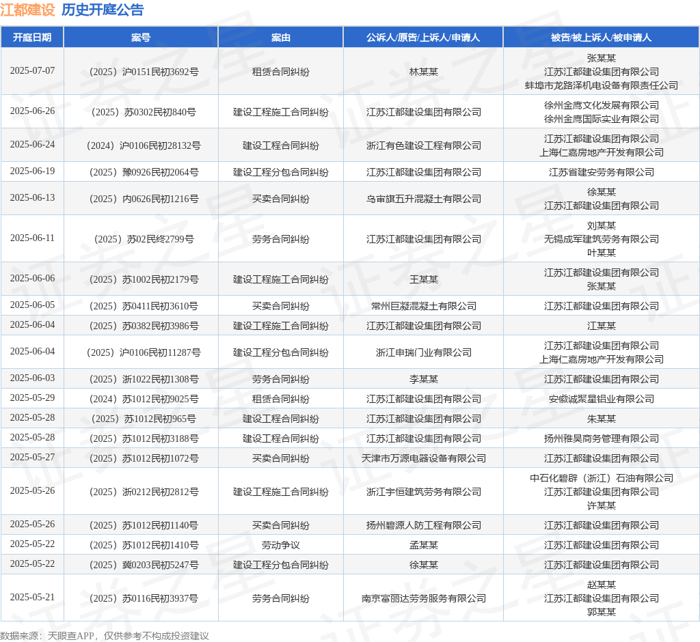Click defendant 刘某某
700x642 pixels.
click(602, 226)
